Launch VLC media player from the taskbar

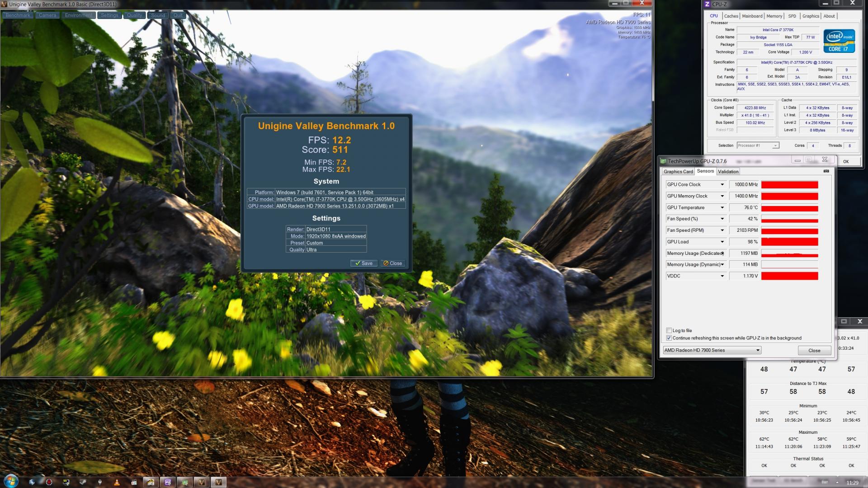click(x=117, y=482)
